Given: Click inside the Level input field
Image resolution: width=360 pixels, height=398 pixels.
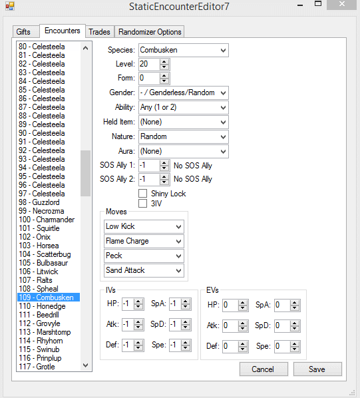Looking at the screenshot, I should point(149,64).
